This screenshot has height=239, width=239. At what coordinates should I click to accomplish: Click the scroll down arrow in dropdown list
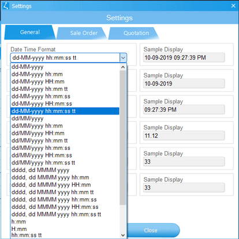point(123,235)
